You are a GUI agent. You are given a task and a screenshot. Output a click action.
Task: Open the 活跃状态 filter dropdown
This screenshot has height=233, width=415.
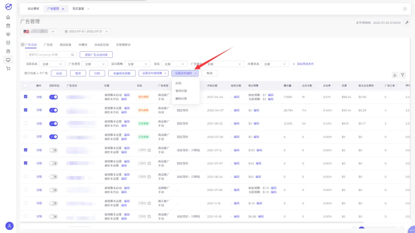[52, 64]
